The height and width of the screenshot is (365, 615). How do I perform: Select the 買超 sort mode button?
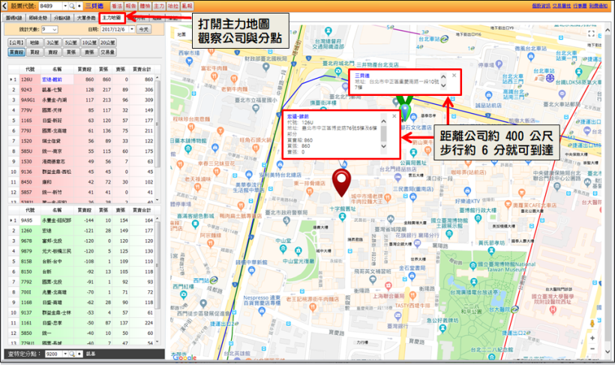[35, 52]
